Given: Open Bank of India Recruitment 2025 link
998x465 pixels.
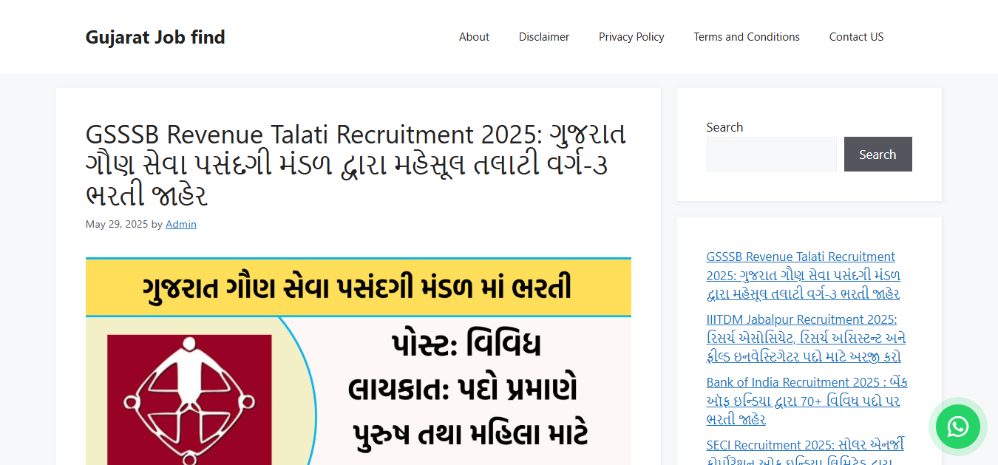Looking at the screenshot, I should [x=807, y=401].
